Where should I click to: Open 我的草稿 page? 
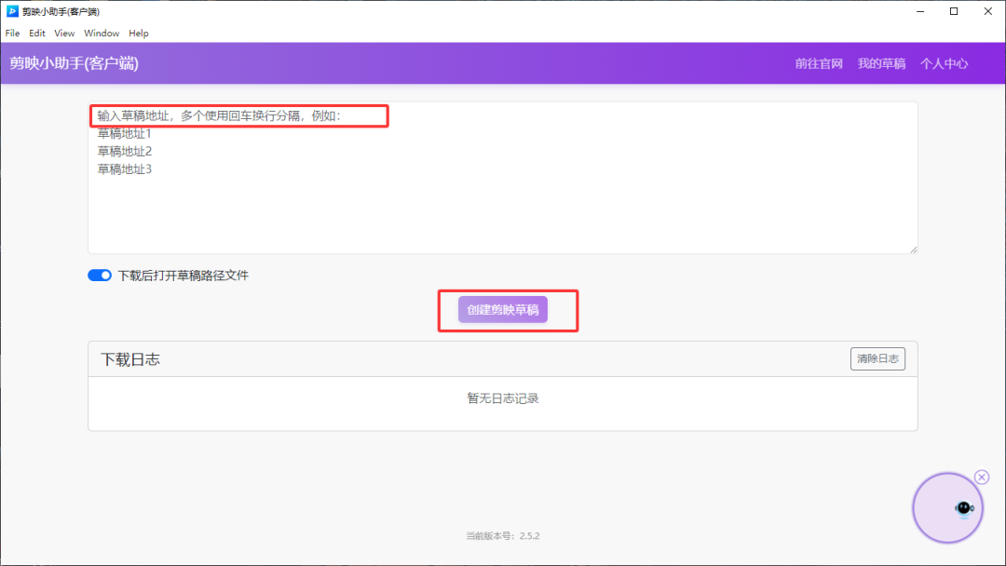click(881, 63)
